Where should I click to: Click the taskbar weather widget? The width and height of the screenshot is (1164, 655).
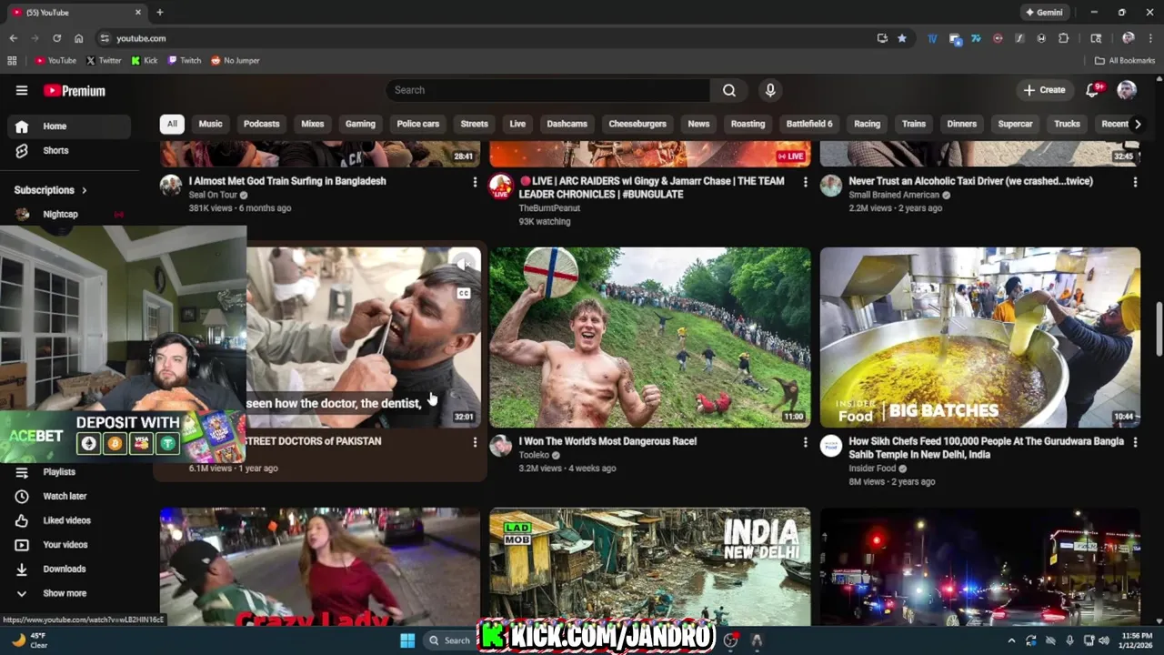pyautogui.click(x=29, y=640)
